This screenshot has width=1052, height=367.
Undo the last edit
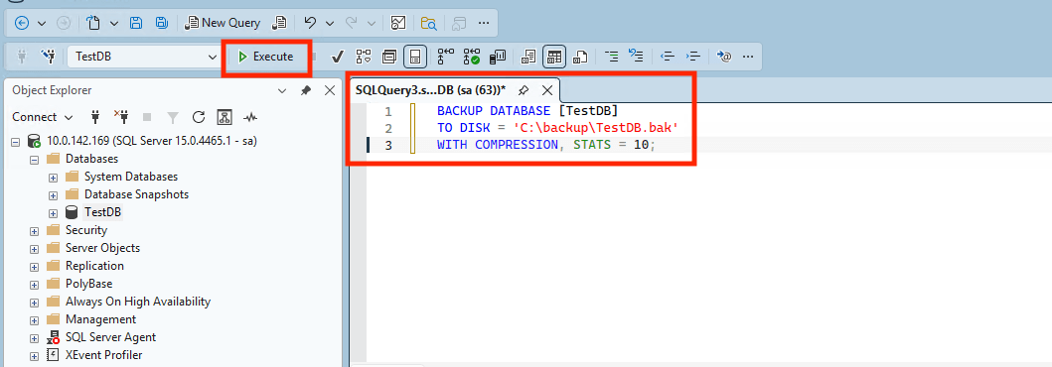tap(310, 23)
